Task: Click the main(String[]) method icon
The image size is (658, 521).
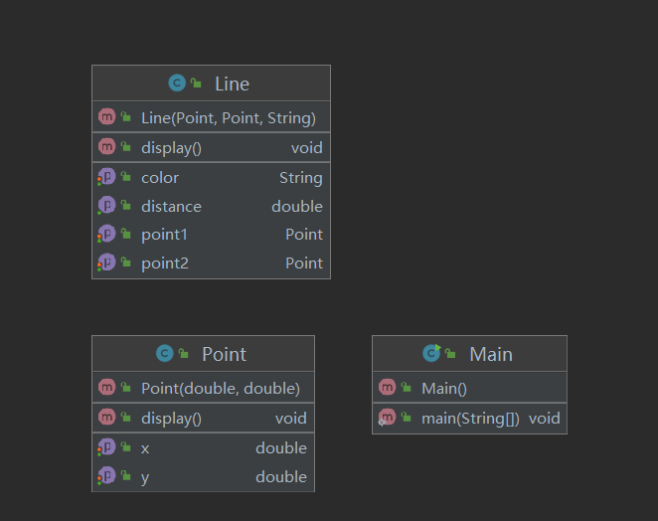Action: pyautogui.click(x=388, y=418)
